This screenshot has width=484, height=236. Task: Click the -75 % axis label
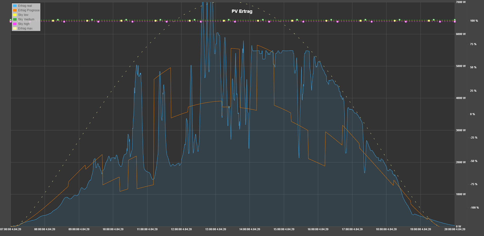click(474, 184)
